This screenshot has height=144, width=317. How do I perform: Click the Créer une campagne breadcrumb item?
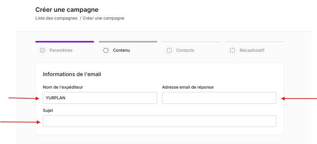[x=104, y=18]
